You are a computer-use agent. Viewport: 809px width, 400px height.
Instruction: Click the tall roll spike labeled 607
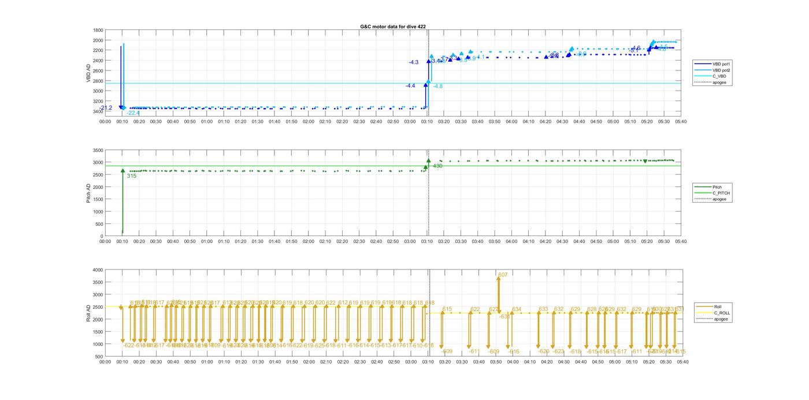[498, 294]
